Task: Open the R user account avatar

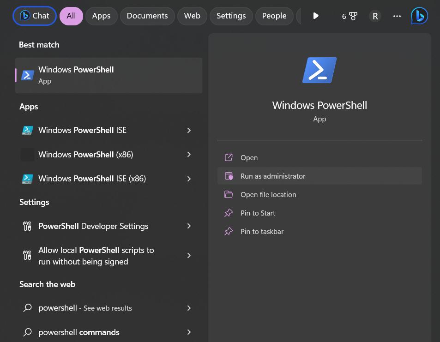Action: [375, 16]
